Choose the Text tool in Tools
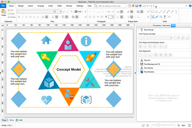 coord(165,17)
